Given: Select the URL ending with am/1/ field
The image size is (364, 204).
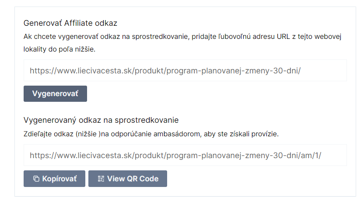Looking at the screenshot, I should [175, 156].
